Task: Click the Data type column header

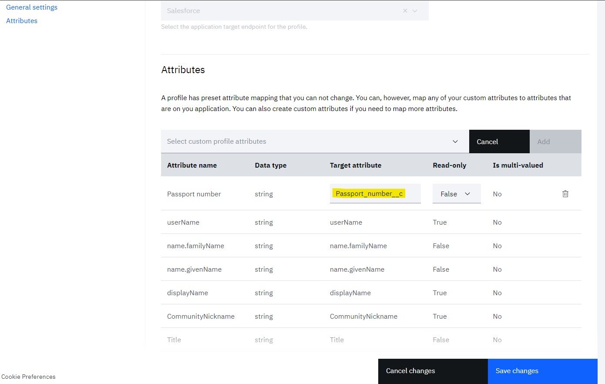Action: click(271, 165)
